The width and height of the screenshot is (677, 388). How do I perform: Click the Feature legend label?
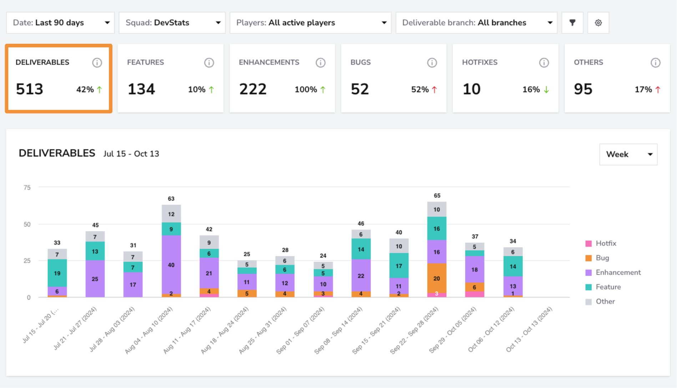click(x=608, y=287)
